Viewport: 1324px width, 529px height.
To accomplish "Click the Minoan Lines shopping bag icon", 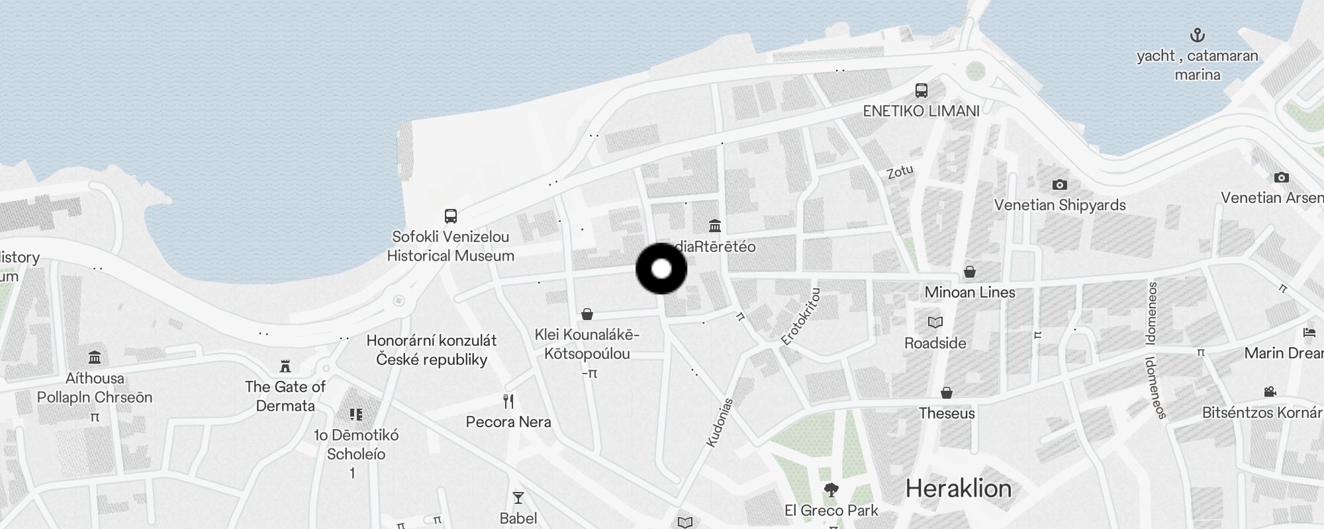I will pyautogui.click(x=970, y=272).
